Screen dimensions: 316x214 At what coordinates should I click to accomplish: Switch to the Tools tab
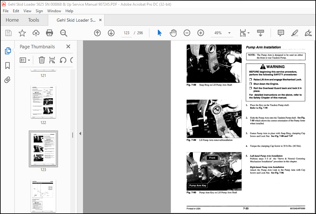[34, 20]
